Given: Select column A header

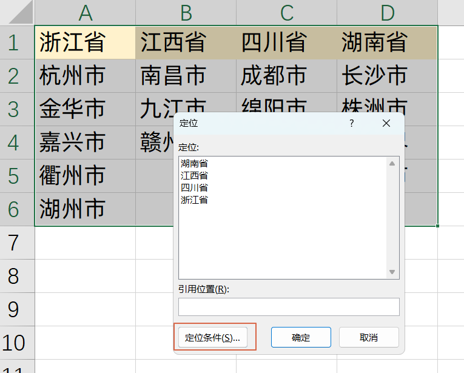Looking at the screenshot, I should pos(86,13).
